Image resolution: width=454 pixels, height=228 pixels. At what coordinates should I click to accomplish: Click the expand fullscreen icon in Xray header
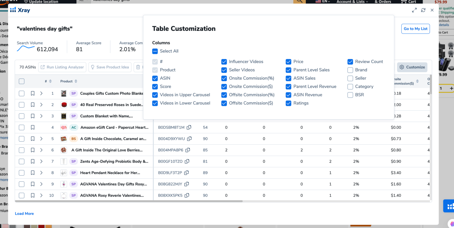click(414, 10)
